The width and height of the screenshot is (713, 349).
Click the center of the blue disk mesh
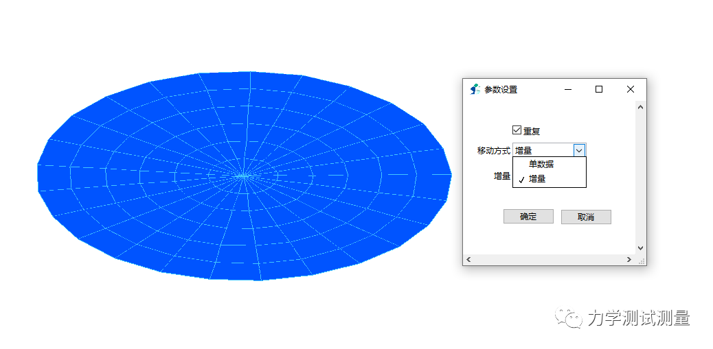tap(244, 176)
